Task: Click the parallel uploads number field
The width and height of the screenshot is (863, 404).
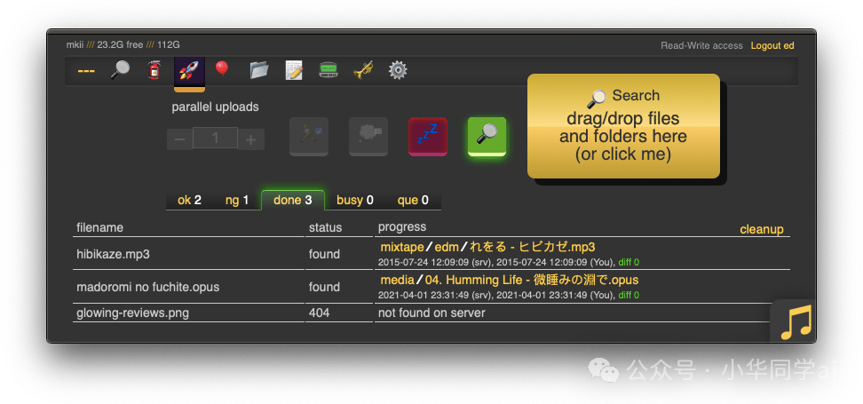Action: point(215,138)
